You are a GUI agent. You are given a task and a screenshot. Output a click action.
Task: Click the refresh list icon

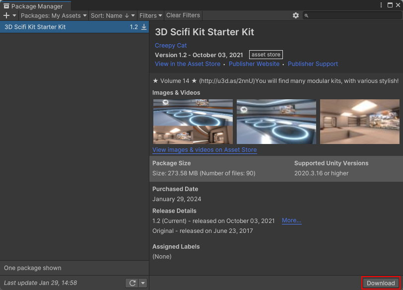pyautogui.click(x=132, y=283)
